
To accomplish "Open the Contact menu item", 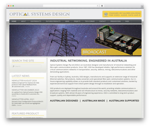I will 102,21.
